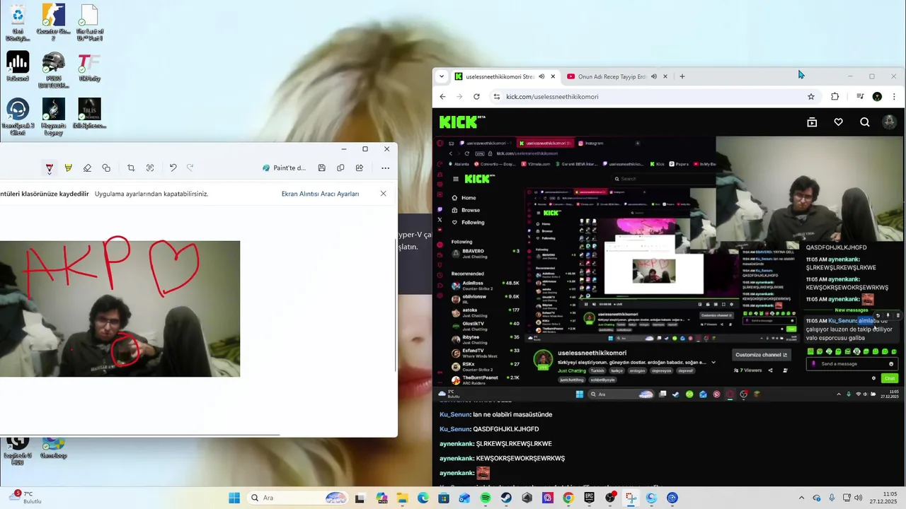Open the text actions tool in Snipping Tool
The height and width of the screenshot is (509, 906).
150,168
